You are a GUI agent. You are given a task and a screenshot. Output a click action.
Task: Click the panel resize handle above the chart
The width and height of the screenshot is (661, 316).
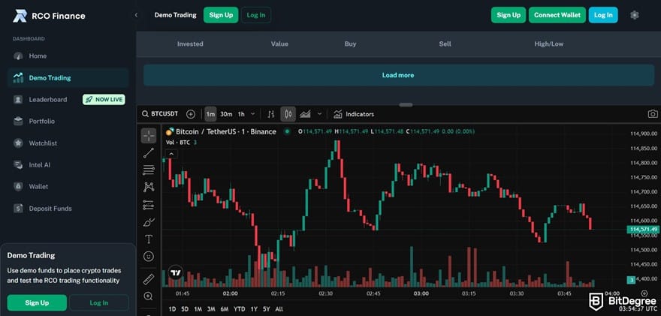(406, 105)
